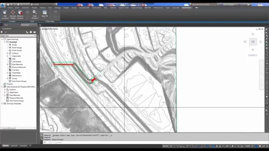This screenshot has width=269, height=151.
Task: Add a new layout with plus button
Action: [30, 146]
